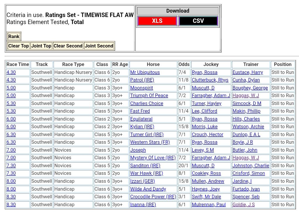299x215 pixels.
Task: Select Crocodile Power (IRE) horse link
Action: point(153,197)
